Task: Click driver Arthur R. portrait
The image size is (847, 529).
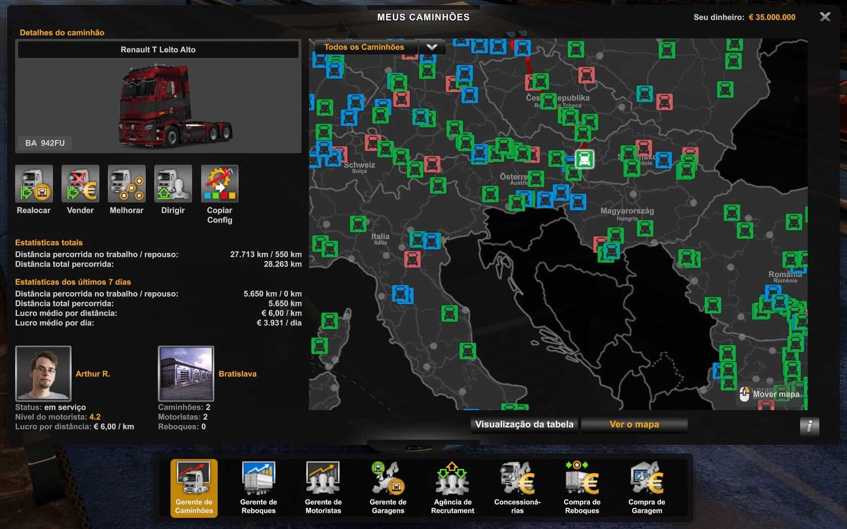Action: [43, 373]
